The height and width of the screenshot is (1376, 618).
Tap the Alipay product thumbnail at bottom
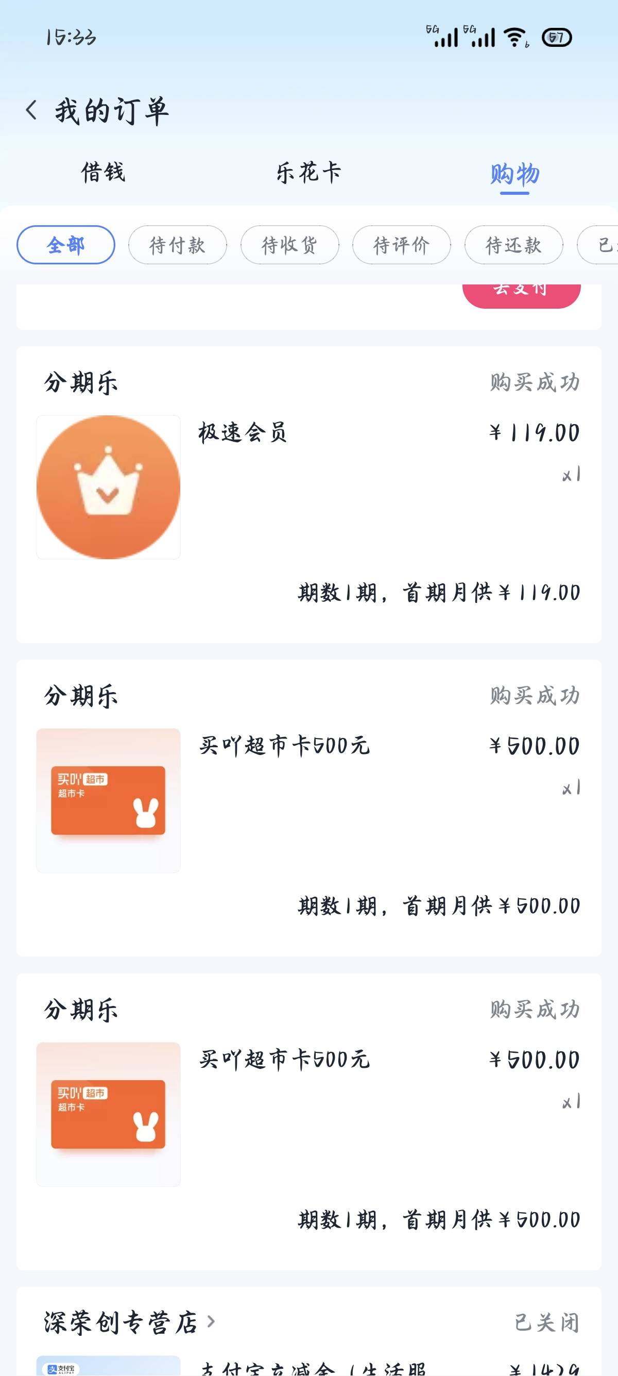[x=108, y=1366]
